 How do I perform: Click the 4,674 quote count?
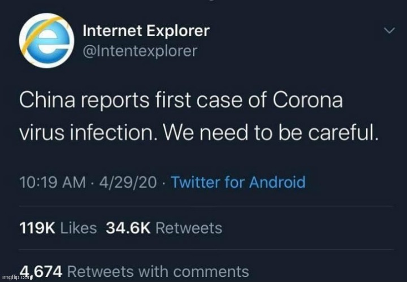42,272
